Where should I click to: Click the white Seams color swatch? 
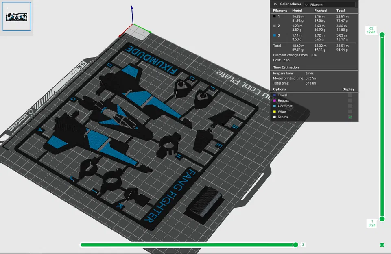click(x=275, y=117)
